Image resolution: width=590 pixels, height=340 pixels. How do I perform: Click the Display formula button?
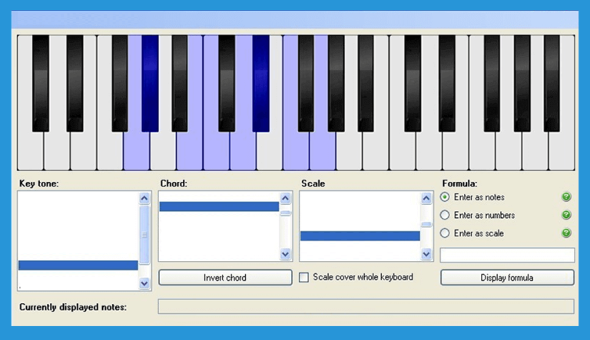(507, 278)
